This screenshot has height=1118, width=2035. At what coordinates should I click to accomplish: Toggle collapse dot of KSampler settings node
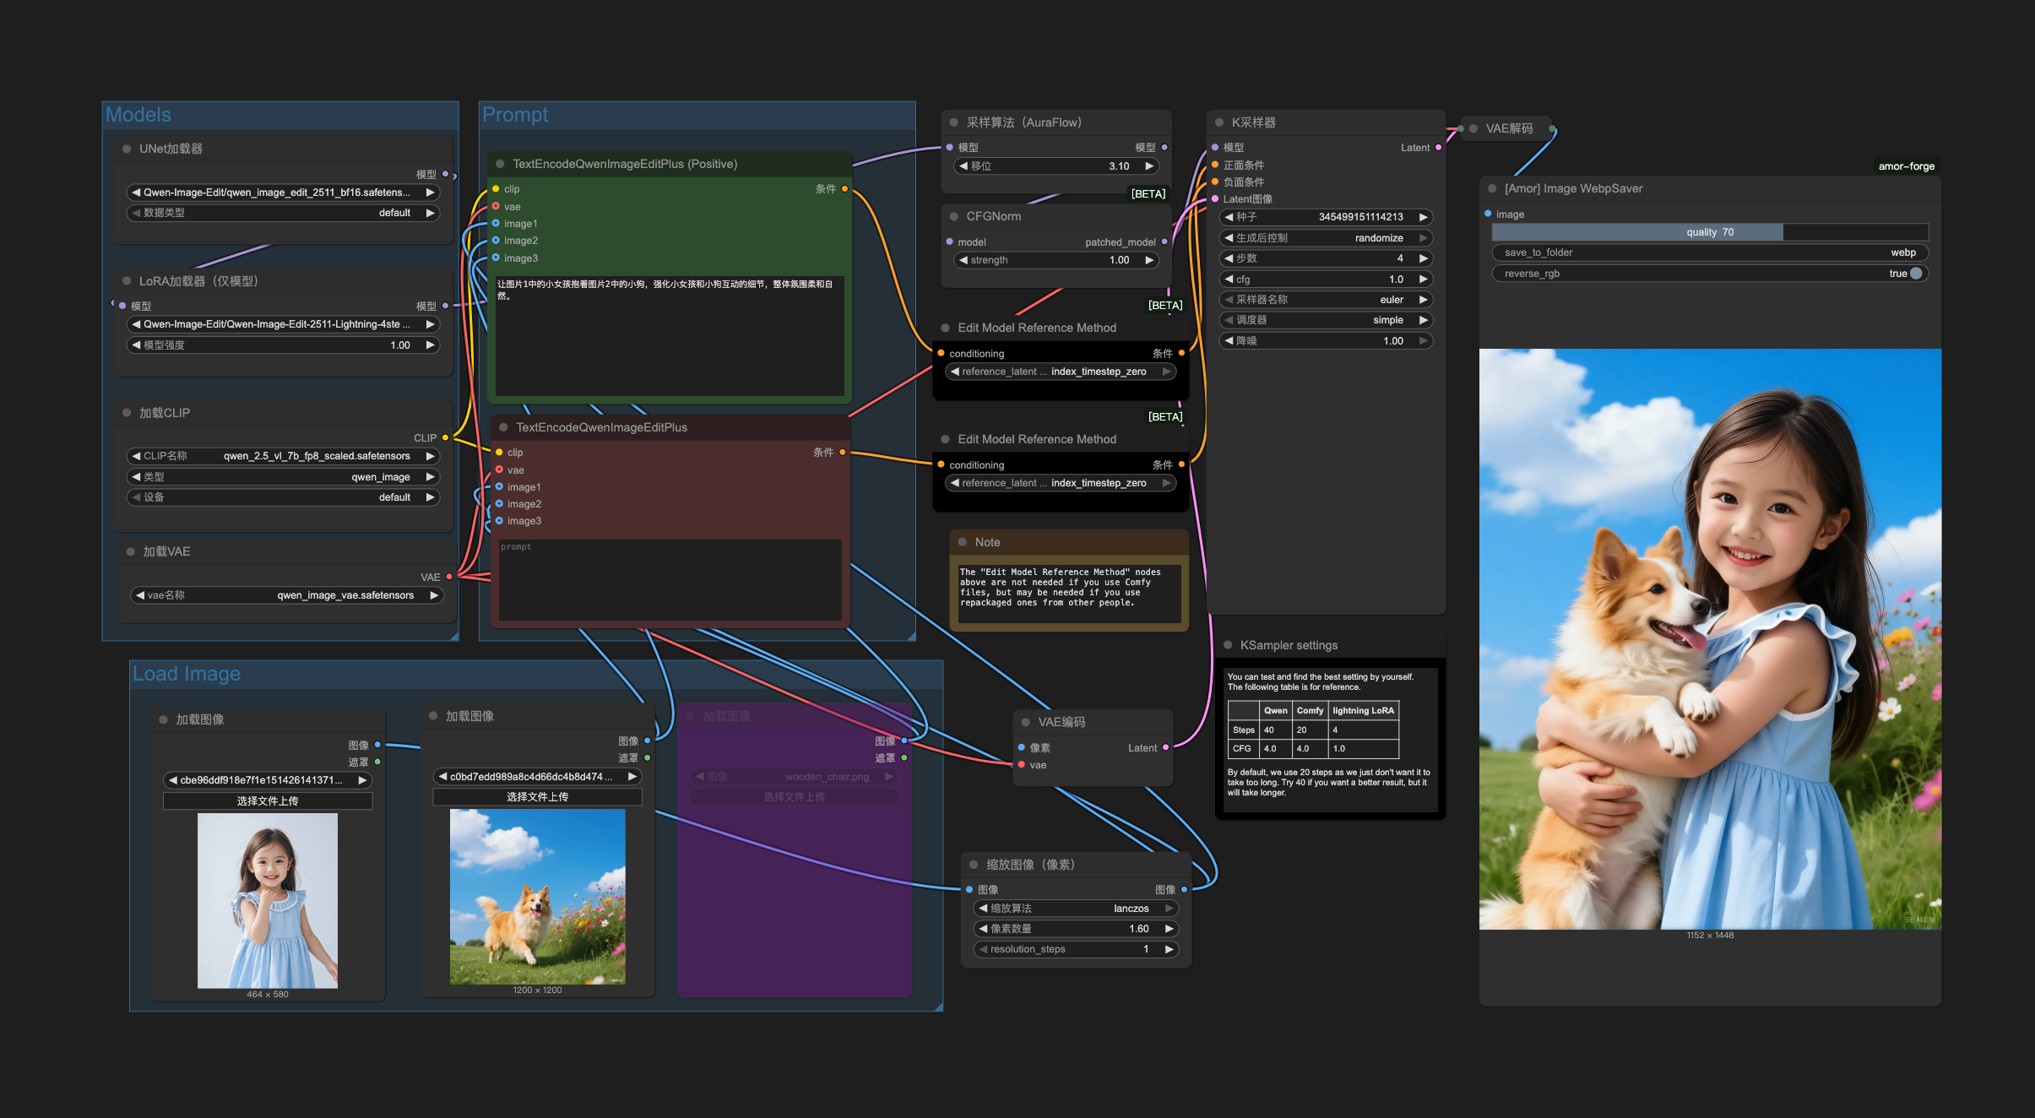1228,645
